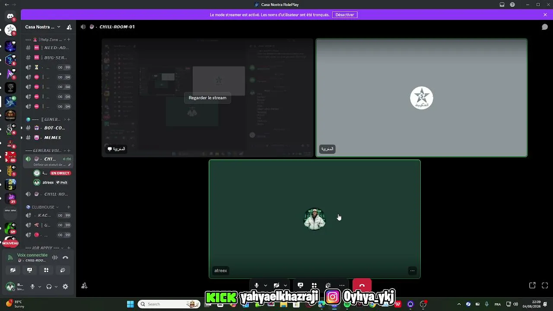Open Discord help from title bar
553x311 pixels.
tap(512, 5)
